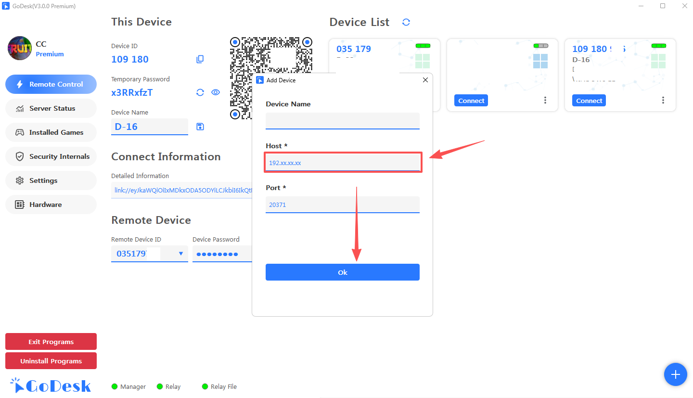The height and width of the screenshot is (398, 693).
Task: Open more options on middle device card
Action: 545,100
